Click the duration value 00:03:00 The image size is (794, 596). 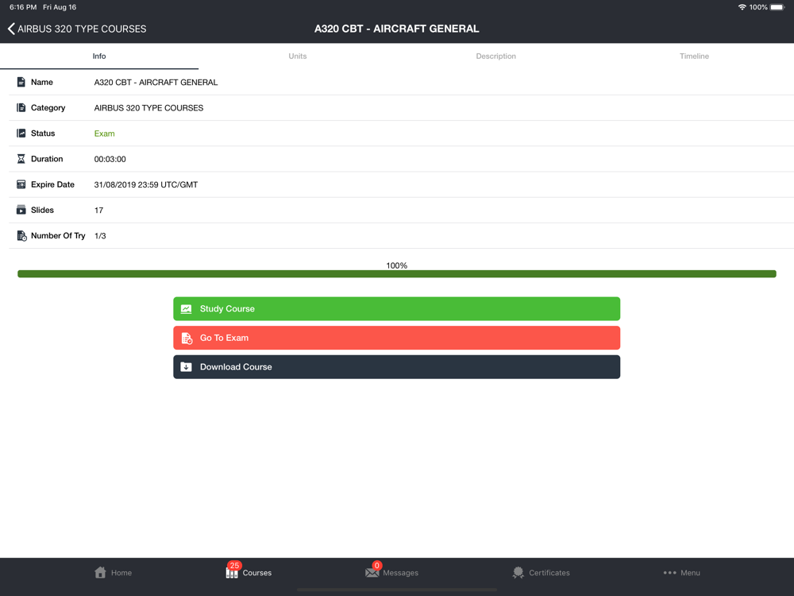pyautogui.click(x=110, y=159)
